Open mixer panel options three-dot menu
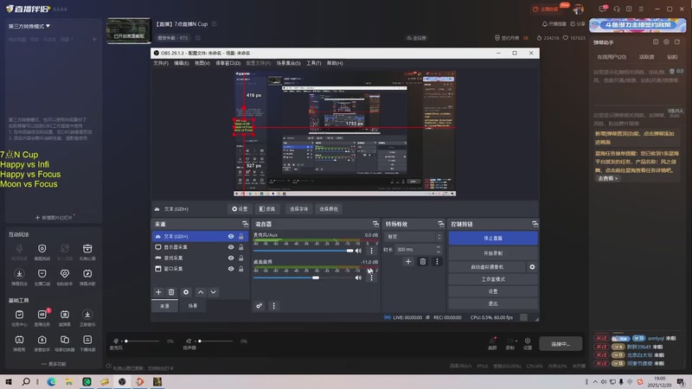The image size is (692, 389). (273, 306)
